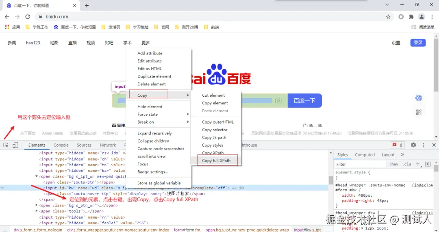Open the 学院工作 bookmark folder
Screen dimensions: 439x232
click(37, 27)
